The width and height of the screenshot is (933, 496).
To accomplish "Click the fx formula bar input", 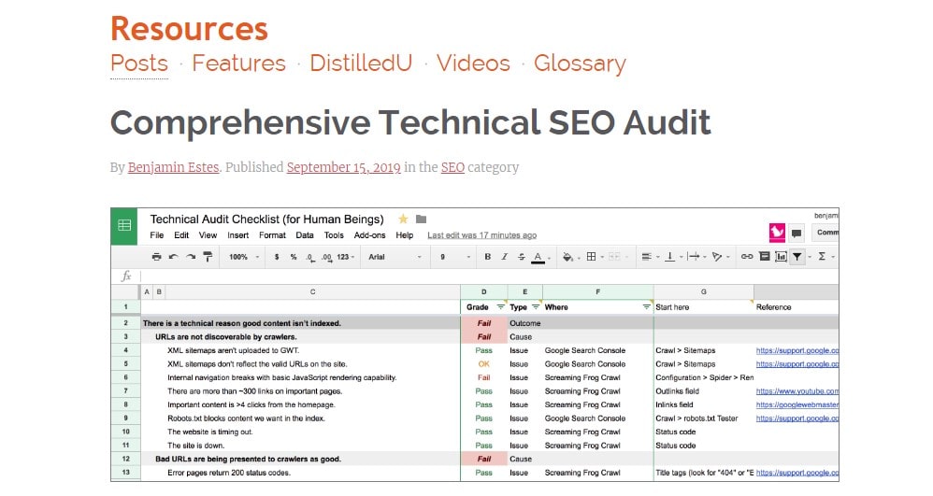I will point(467,276).
